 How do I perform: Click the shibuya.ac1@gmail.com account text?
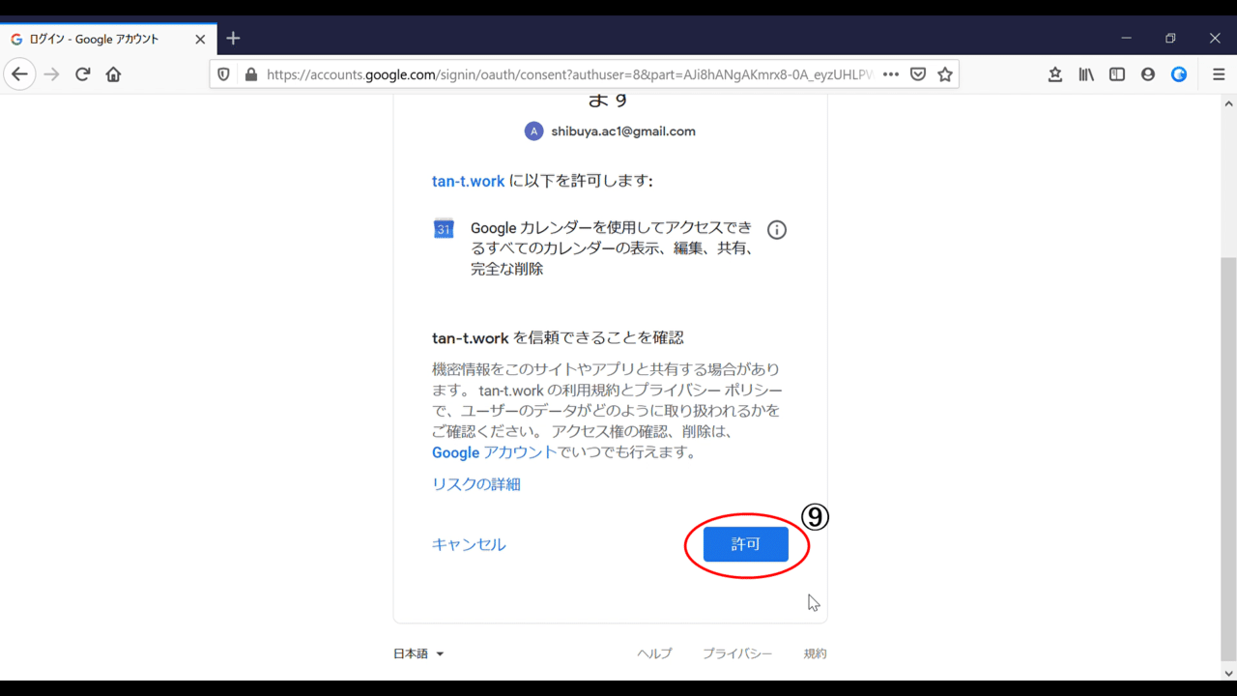coord(623,131)
